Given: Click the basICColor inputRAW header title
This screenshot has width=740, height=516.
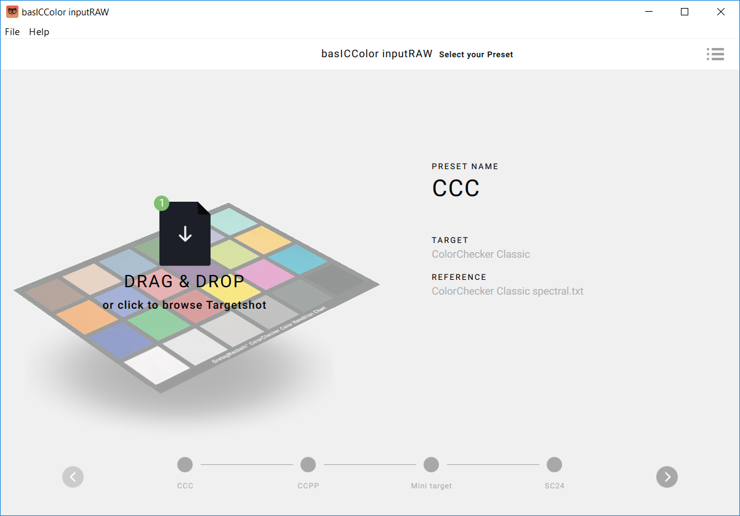Looking at the screenshot, I should point(377,54).
